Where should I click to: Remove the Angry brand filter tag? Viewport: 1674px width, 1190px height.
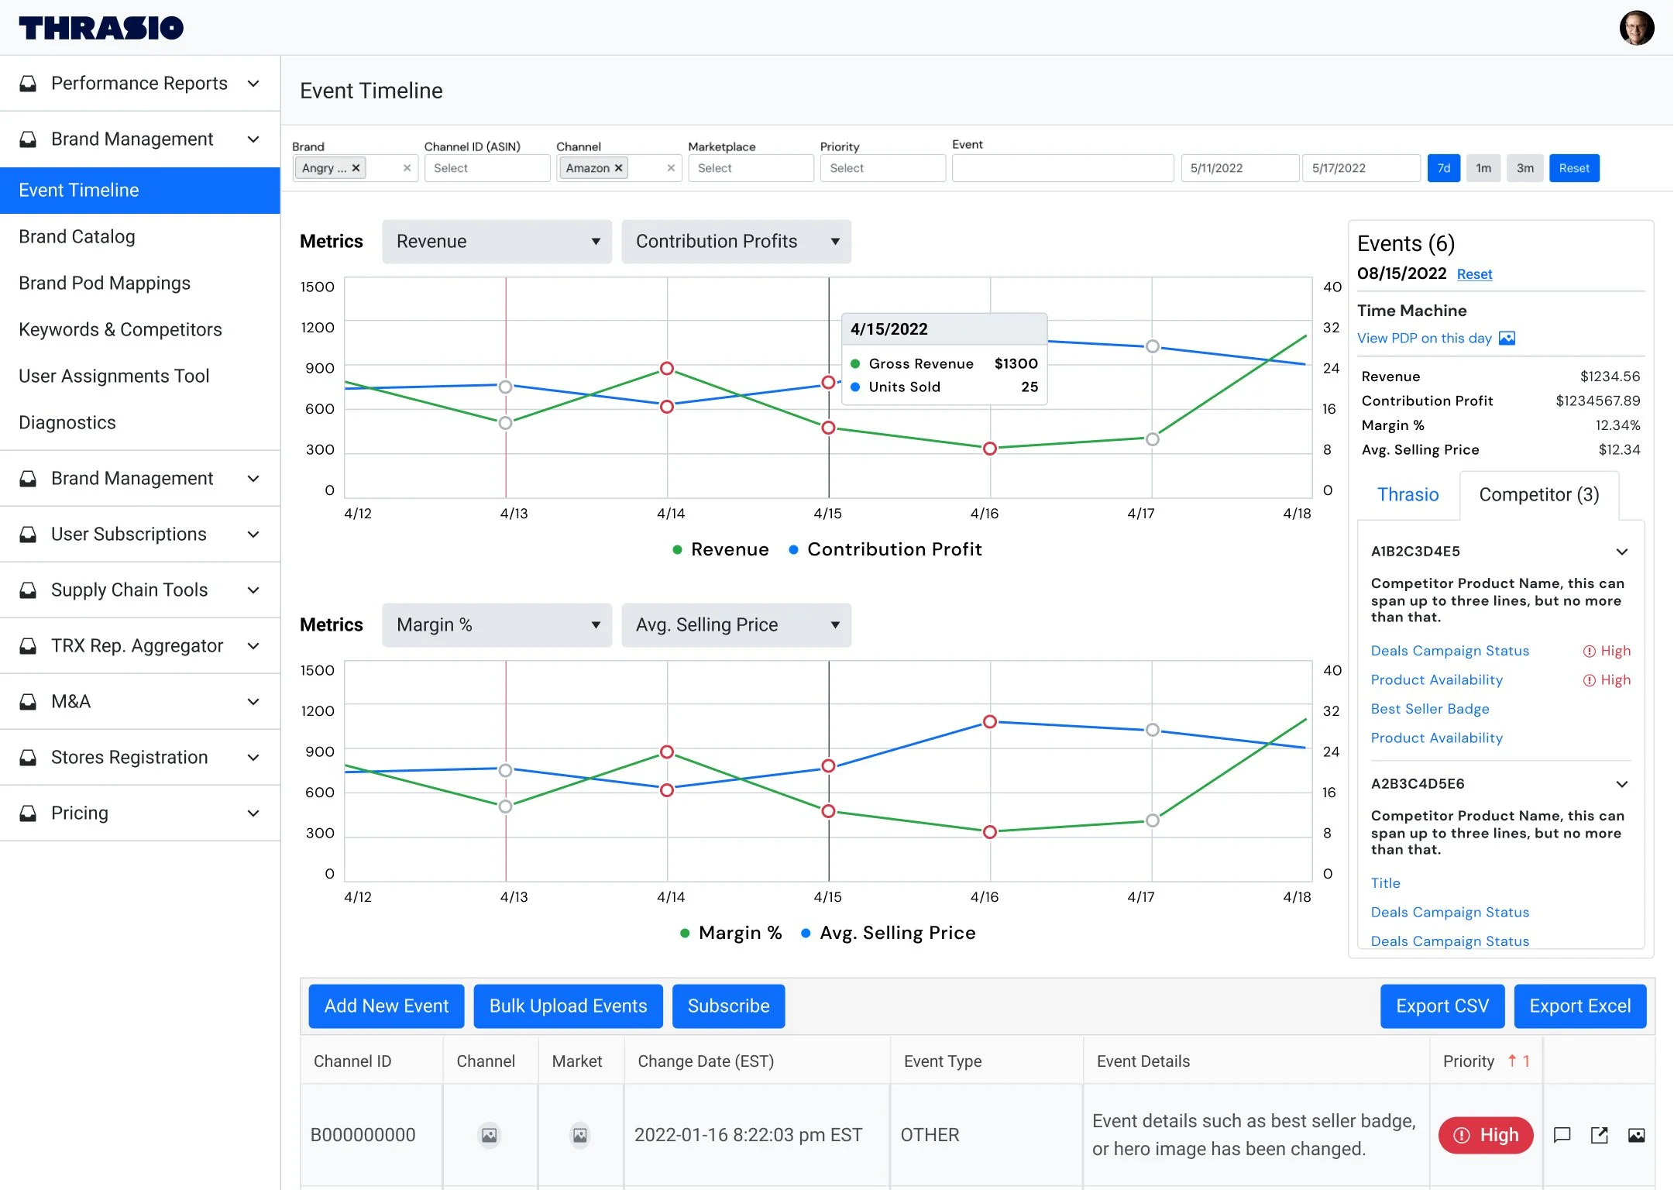click(356, 168)
